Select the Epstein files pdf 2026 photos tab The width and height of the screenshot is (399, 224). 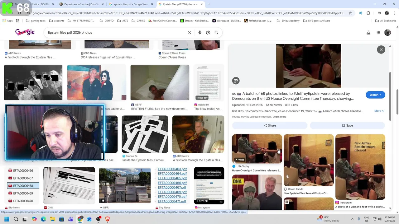click(180, 4)
